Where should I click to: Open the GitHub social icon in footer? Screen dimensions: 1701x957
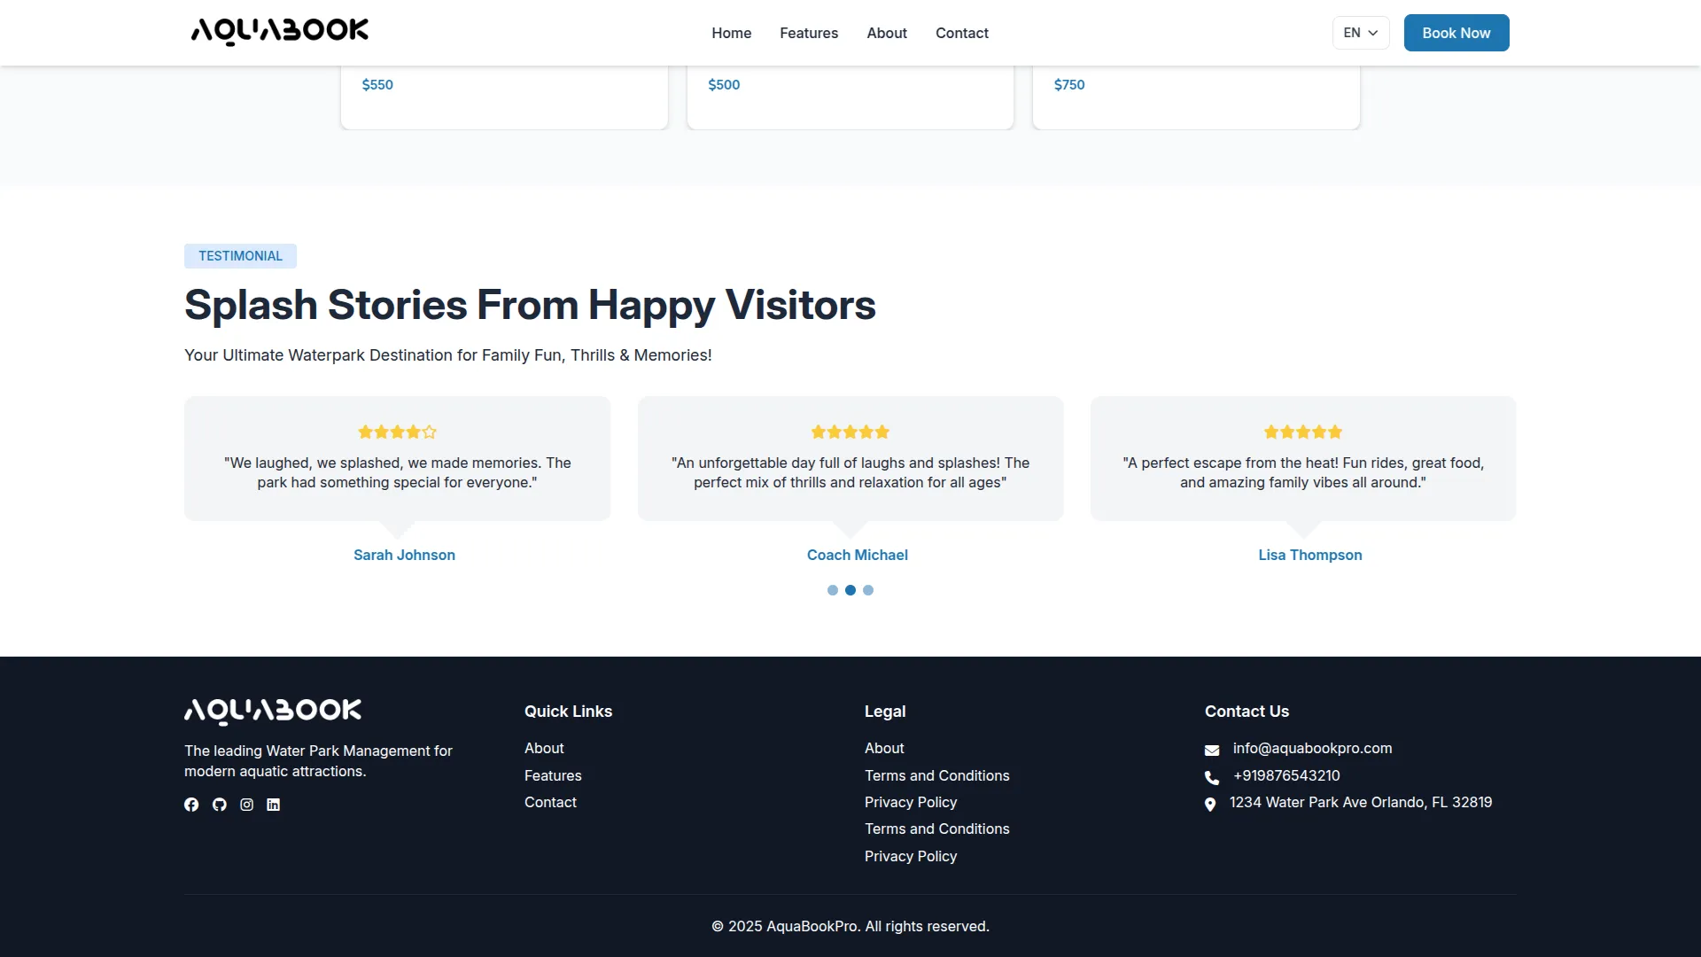[220, 805]
